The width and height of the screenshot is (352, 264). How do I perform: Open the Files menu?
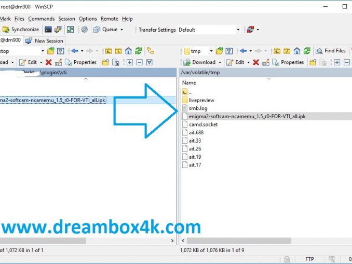[x=19, y=19]
